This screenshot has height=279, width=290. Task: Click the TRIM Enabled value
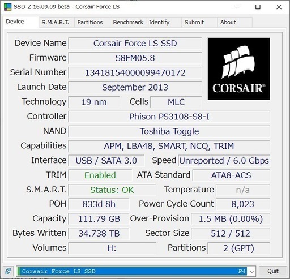(x=100, y=175)
